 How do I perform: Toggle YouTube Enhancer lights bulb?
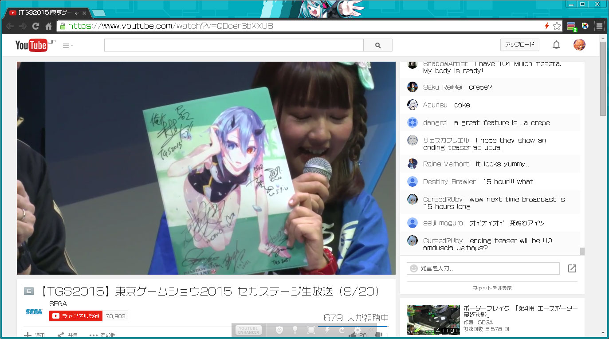(x=295, y=330)
